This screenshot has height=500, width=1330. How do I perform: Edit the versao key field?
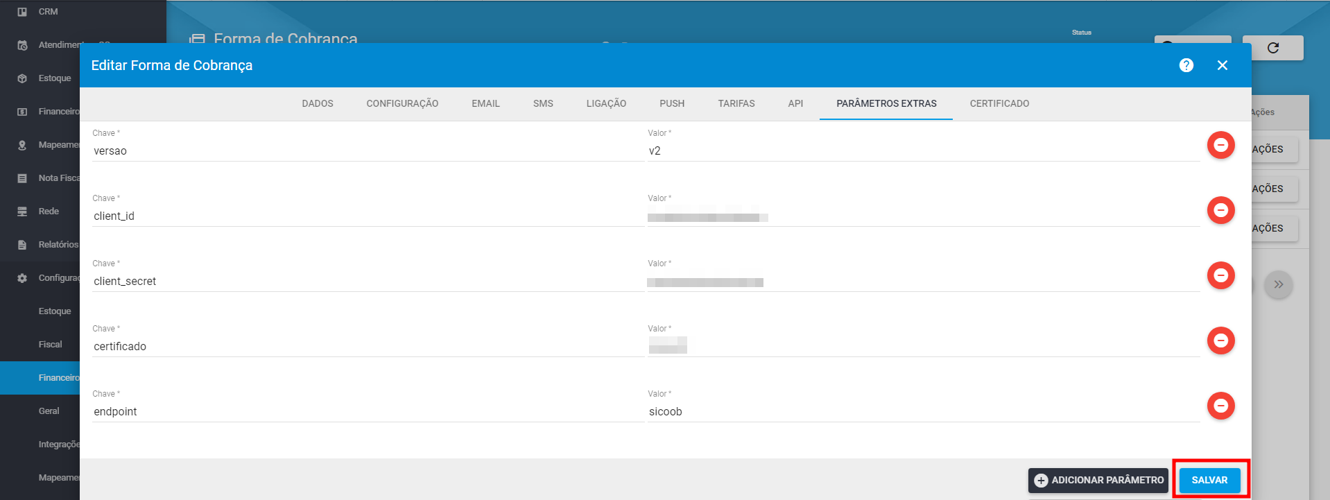tap(368, 150)
